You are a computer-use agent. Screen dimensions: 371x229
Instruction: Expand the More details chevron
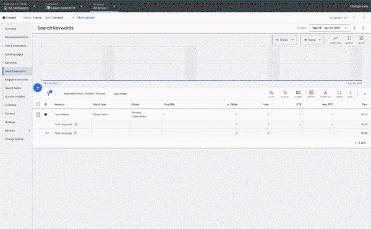[74, 18]
